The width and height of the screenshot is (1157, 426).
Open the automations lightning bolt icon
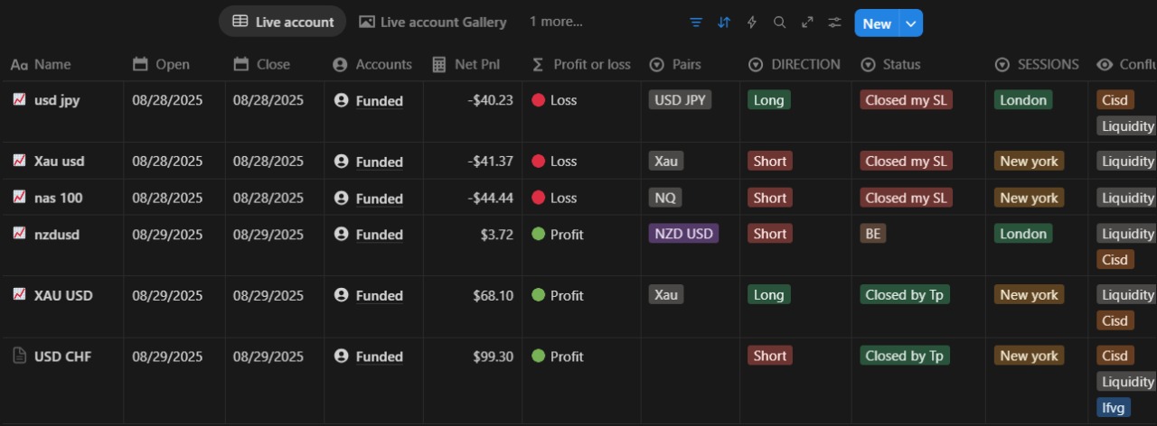click(x=751, y=23)
